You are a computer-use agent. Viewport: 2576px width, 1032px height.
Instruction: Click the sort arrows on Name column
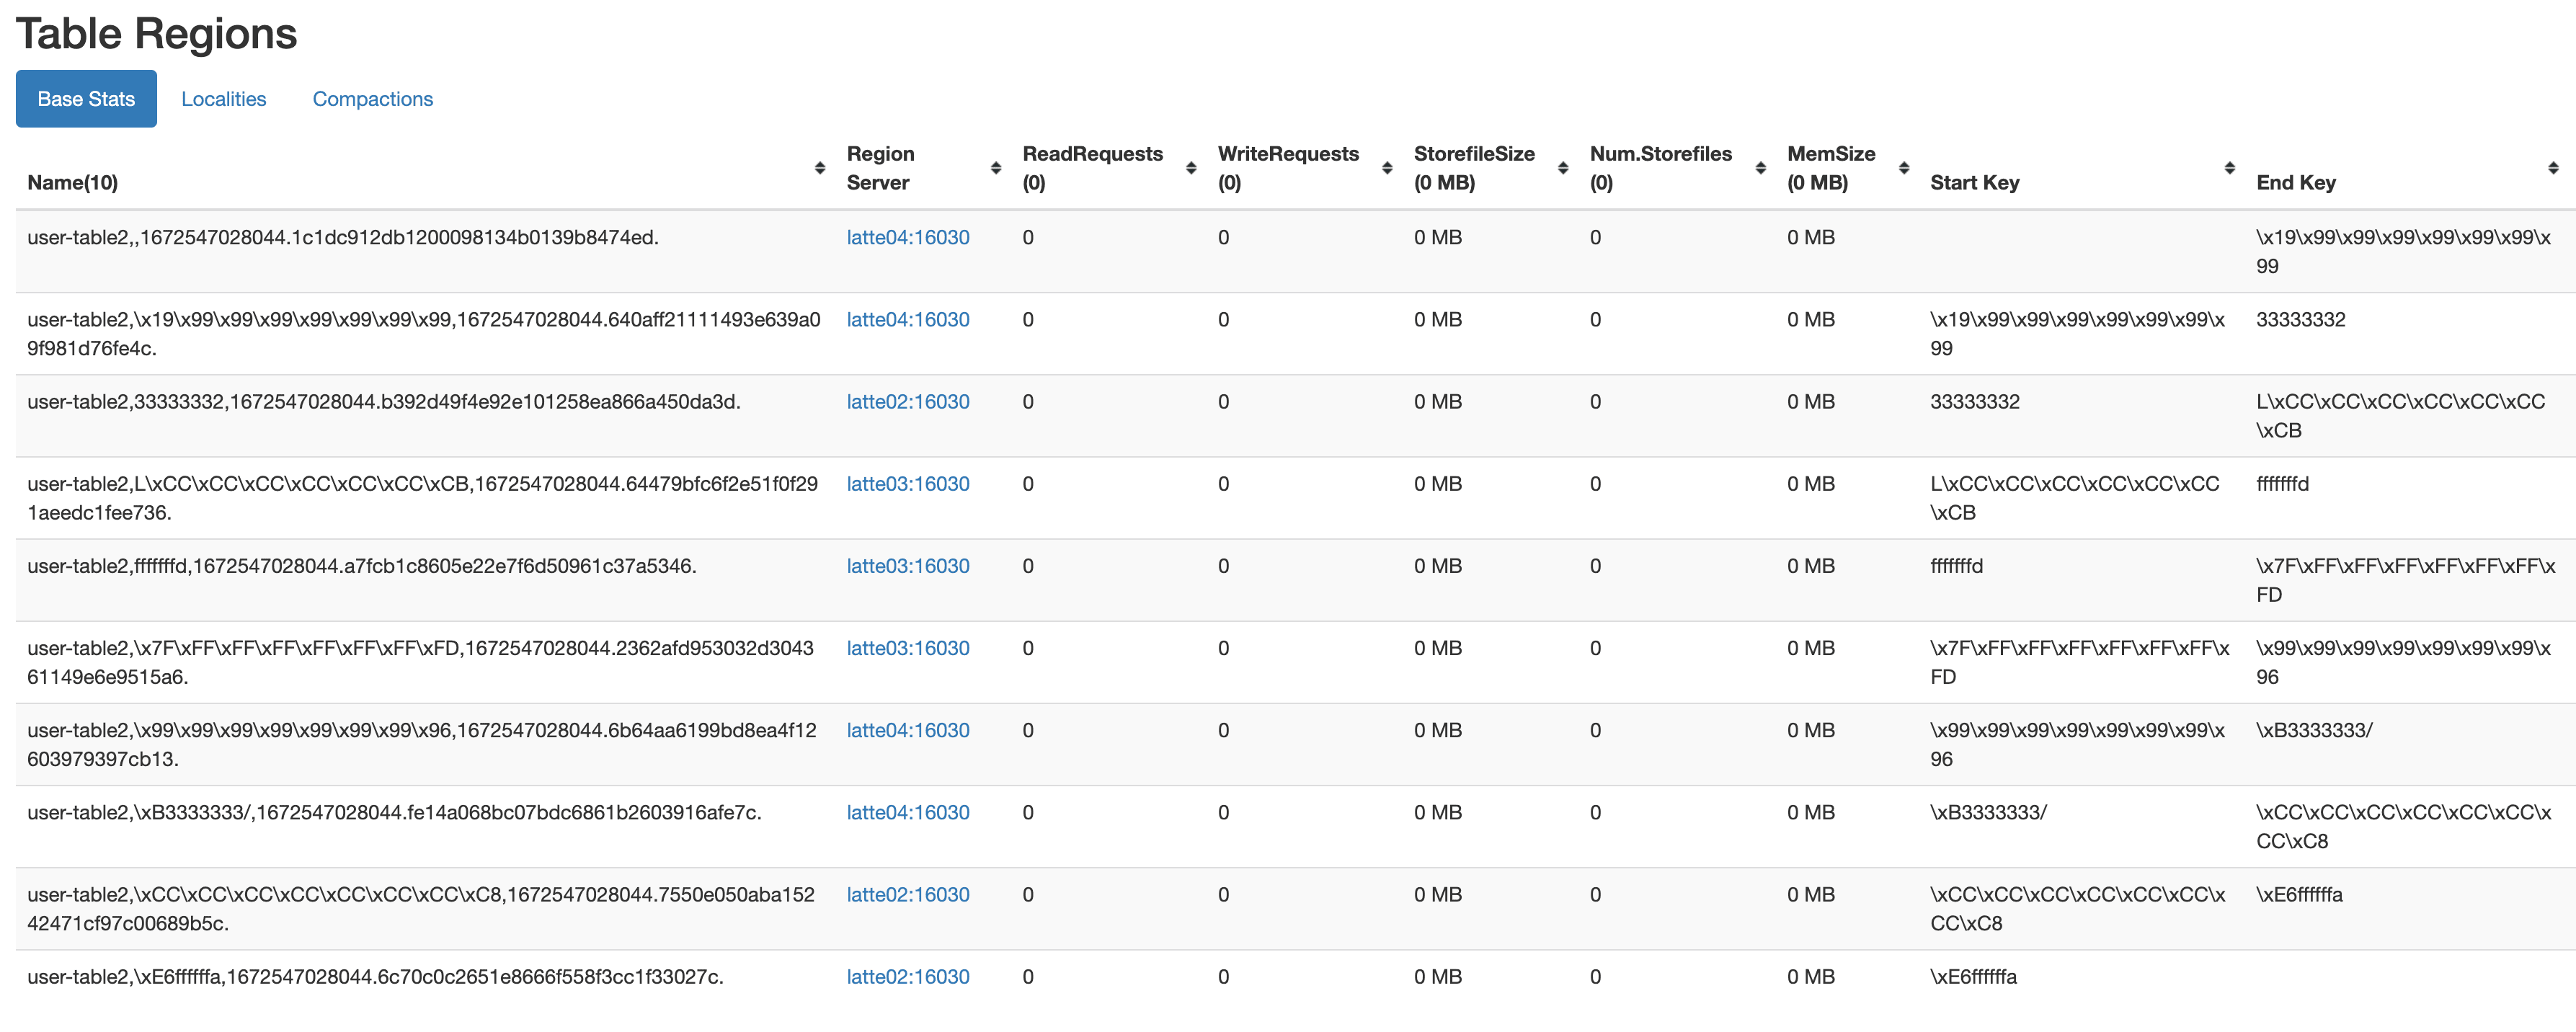(819, 168)
